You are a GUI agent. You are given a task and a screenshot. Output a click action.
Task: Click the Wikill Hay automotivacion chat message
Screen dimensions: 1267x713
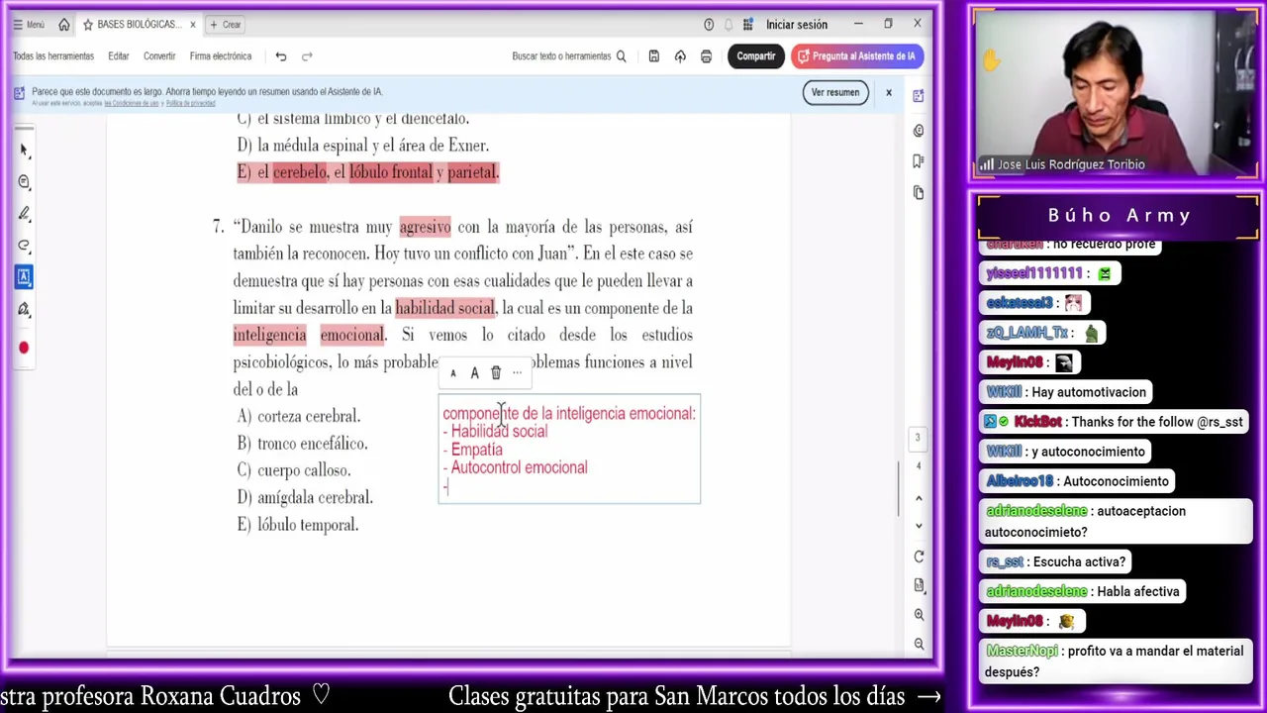point(1066,392)
